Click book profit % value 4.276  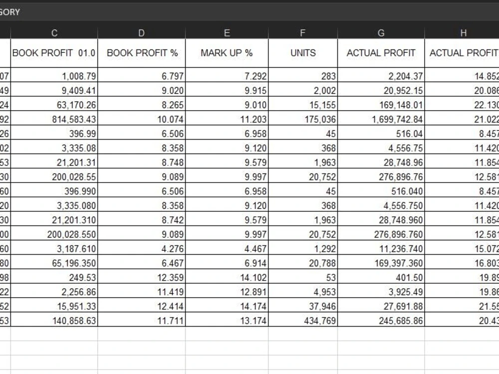click(x=142, y=247)
